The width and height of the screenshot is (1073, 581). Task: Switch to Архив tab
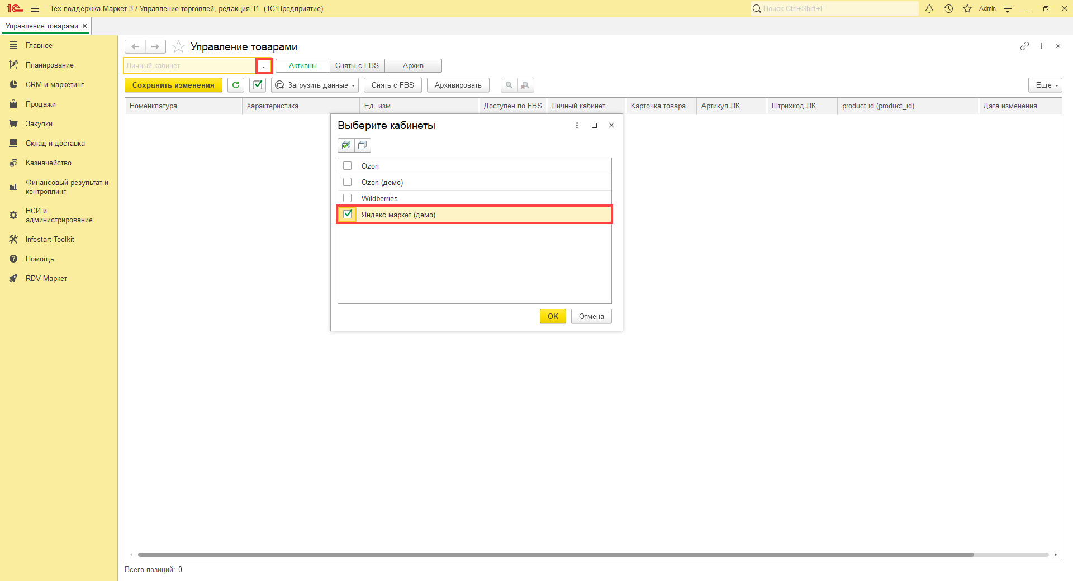click(x=414, y=66)
